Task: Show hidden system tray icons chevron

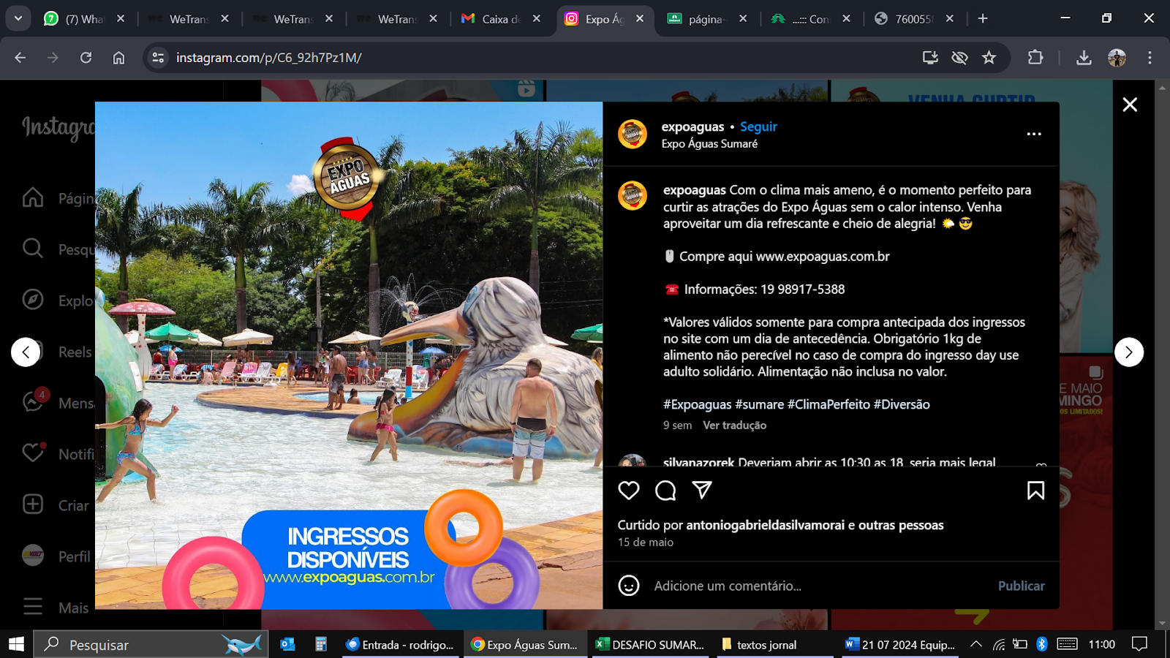Action: [975, 644]
